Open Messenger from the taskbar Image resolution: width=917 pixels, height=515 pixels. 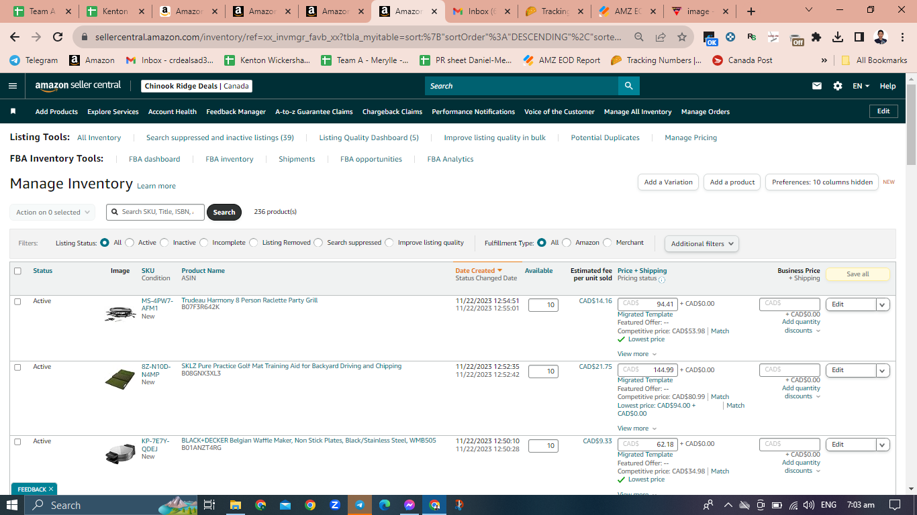(409, 505)
